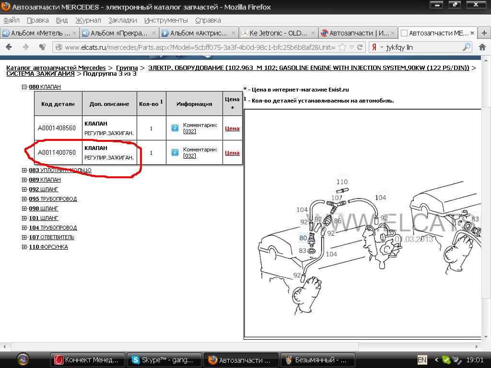Open comment [032] for A0001408560

(189, 131)
